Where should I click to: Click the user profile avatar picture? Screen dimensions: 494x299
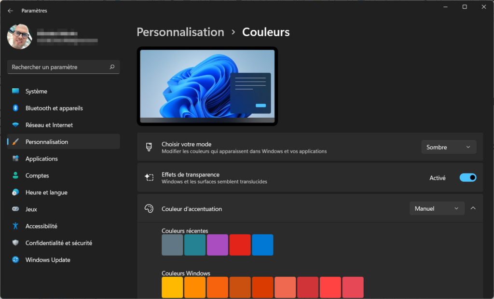pos(19,37)
